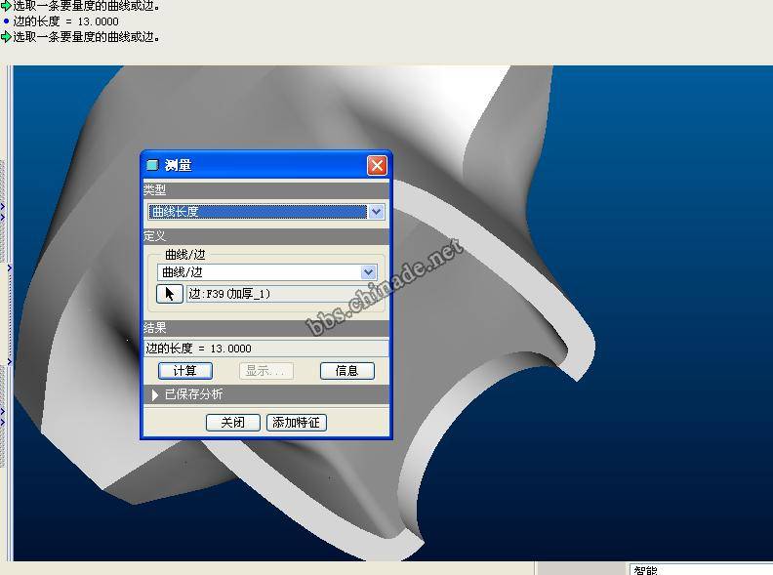
Task: Click the 边的长度 result field
Action: pyautogui.click(x=265, y=349)
